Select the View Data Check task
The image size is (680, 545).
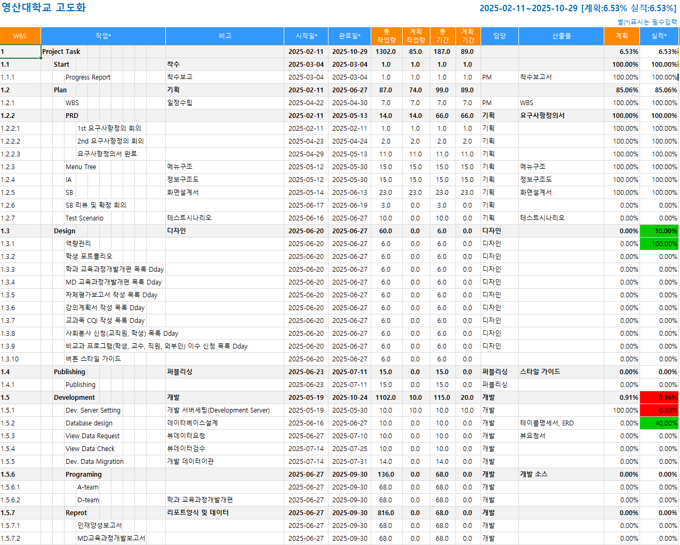tap(90, 449)
